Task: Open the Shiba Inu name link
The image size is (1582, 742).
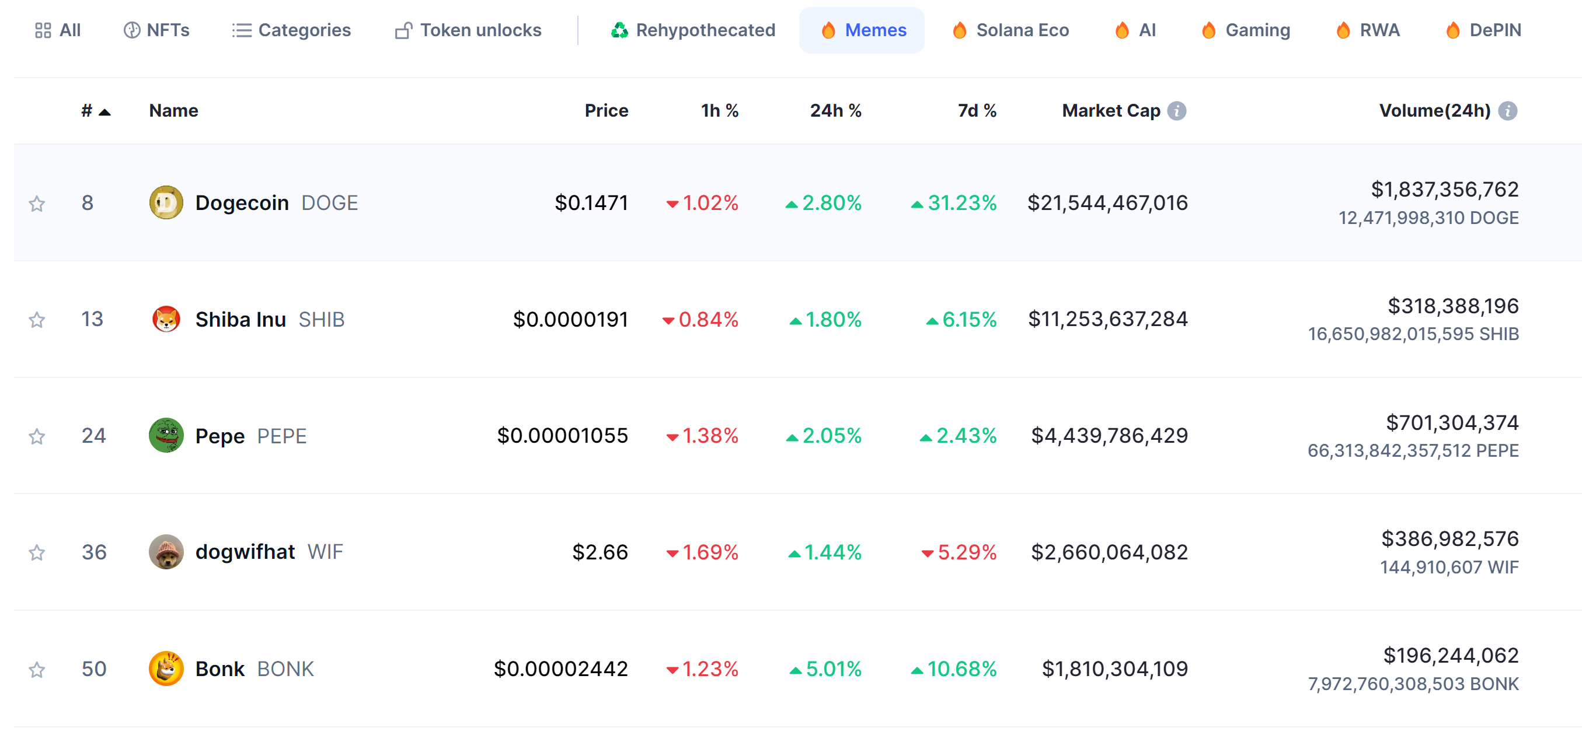Action: [240, 319]
